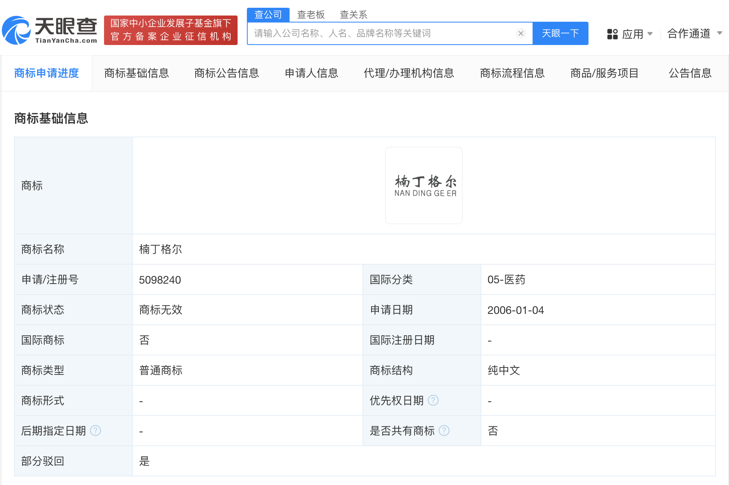The width and height of the screenshot is (729, 485).
Task: Click the grid icon beside 应用
Action: click(613, 34)
